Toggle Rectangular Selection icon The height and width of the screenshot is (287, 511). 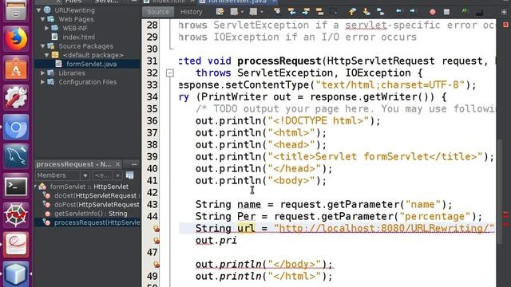coord(334,12)
